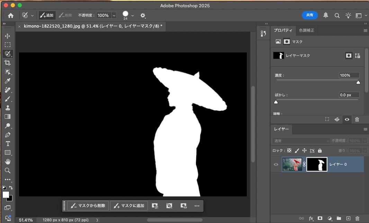The width and height of the screenshot is (369, 223).
Task: Select the Quick Selection tool
Action: coord(8,54)
